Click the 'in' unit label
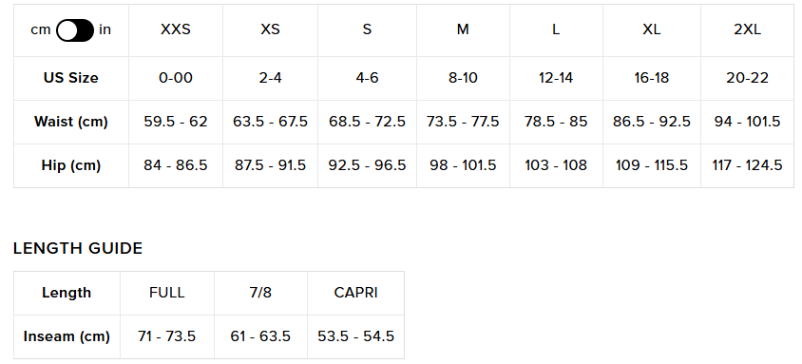 pyautogui.click(x=105, y=29)
